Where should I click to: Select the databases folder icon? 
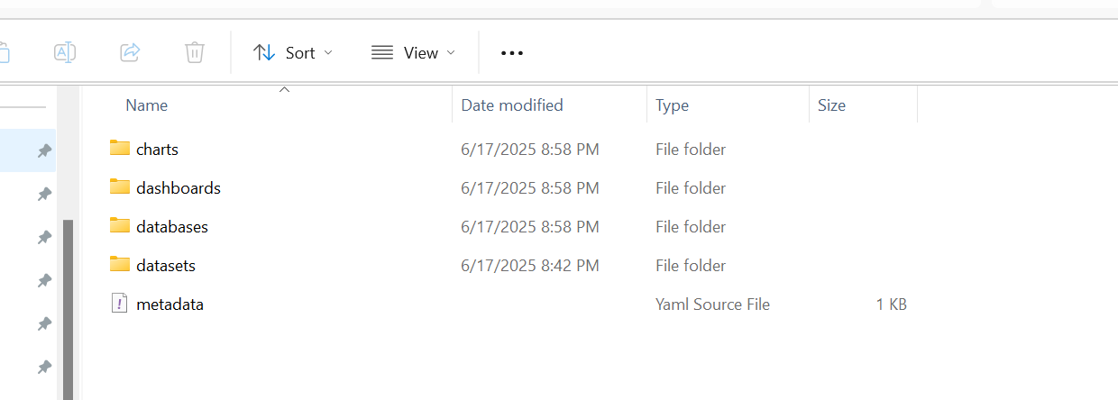[x=120, y=225]
